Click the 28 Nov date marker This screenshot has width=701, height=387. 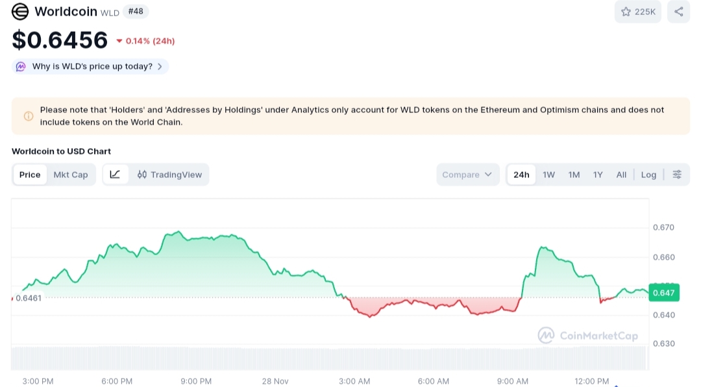pyautogui.click(x=275, y=381)
